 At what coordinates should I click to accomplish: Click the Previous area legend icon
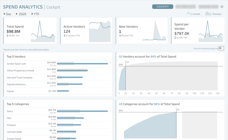point(208,14)
